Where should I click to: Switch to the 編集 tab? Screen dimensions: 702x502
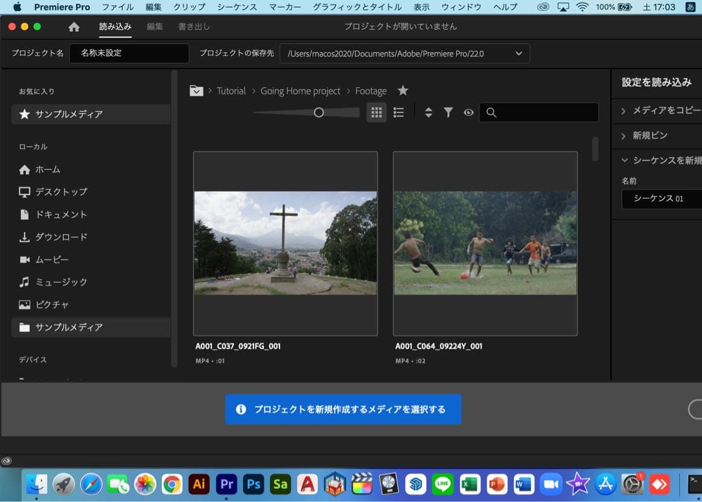pyautogui.click(x=155, y=27)
